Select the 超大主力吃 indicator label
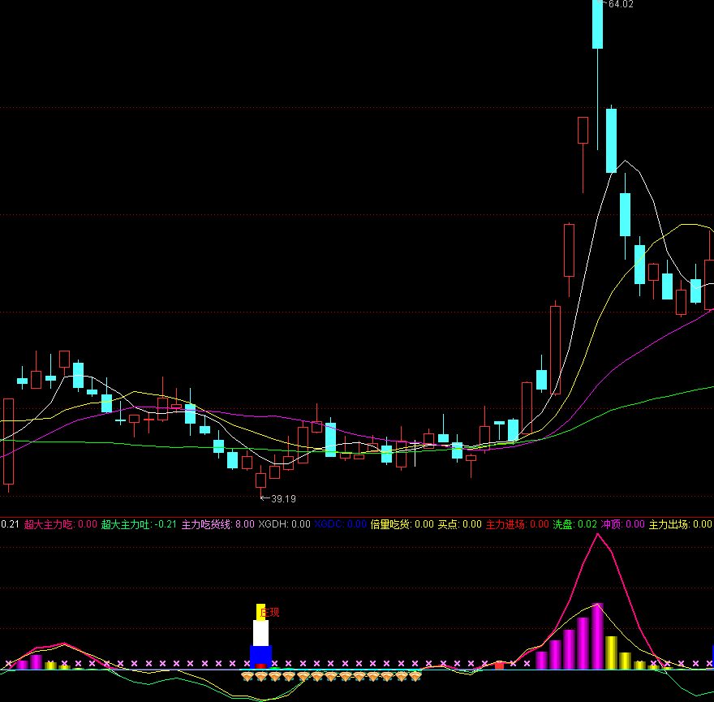Image resolution: width=714 pixels, height=702 pixels. tap(49, 525)
